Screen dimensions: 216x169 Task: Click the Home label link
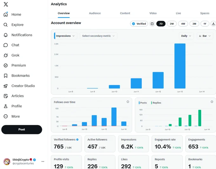click(x=16, y=15)
